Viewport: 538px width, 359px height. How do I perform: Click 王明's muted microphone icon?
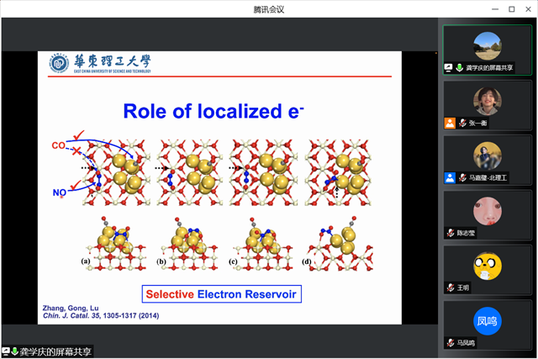pyautogui.click(x=450, y=288)
